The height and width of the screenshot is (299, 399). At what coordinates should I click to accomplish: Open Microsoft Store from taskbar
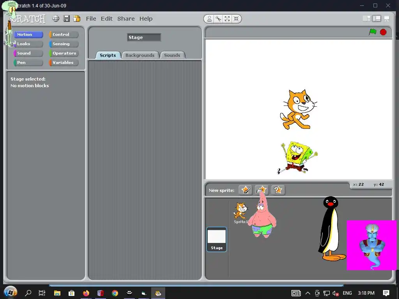coord(72,293)
